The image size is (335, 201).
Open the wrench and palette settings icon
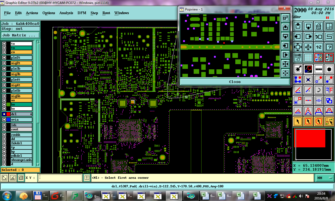[298, 57]
